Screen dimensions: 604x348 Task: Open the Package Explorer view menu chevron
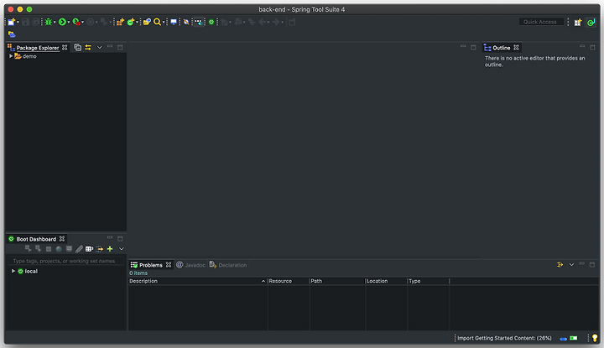99,47
